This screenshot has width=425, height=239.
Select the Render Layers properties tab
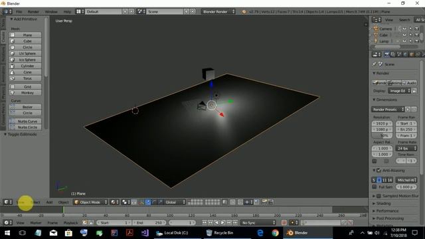pyautogui.click(x=393, y=54)
